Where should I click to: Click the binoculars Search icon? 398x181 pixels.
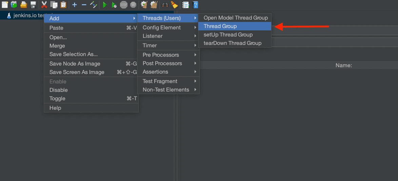click(165, 5)
